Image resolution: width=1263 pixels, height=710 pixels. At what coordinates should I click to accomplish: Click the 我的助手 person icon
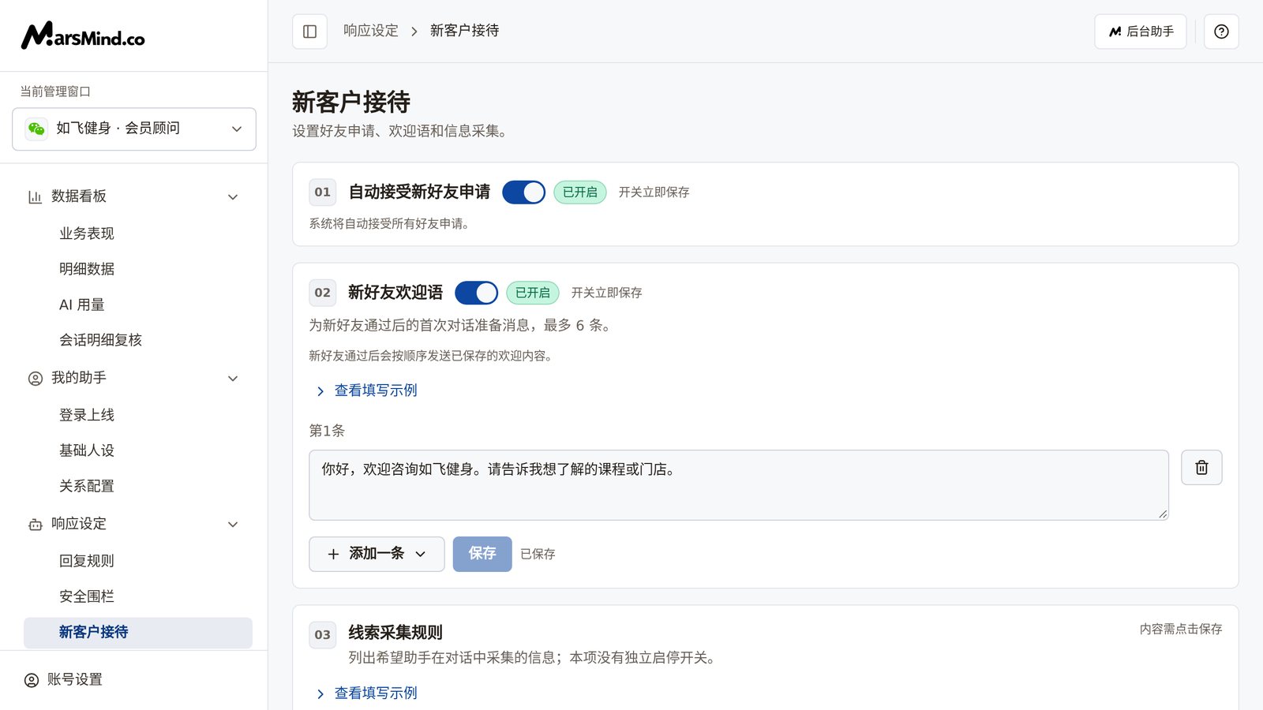[35, 379]
